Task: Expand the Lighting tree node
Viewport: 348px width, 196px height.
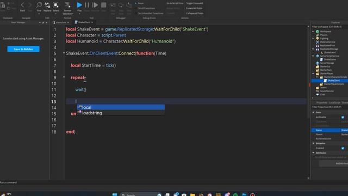Action: click(313, 39)
